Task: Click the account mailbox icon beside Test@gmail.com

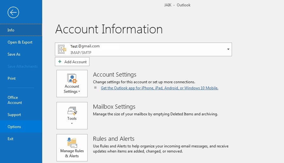Action: pyautogui.click(x=62, y=49)
